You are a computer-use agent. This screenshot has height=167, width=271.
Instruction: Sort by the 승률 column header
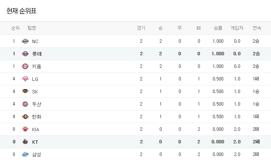point(218,28)
